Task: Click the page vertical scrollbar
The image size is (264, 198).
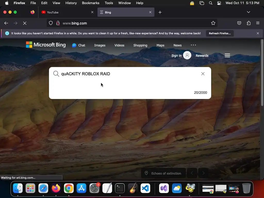Action: tap(262, 73)
